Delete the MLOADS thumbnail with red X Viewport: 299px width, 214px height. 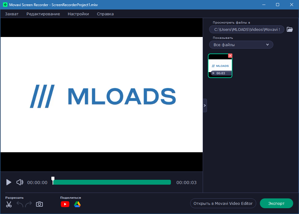tap(230, 56)
